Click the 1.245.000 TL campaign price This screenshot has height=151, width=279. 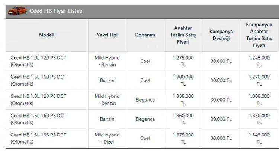click(x=259, y=61)
